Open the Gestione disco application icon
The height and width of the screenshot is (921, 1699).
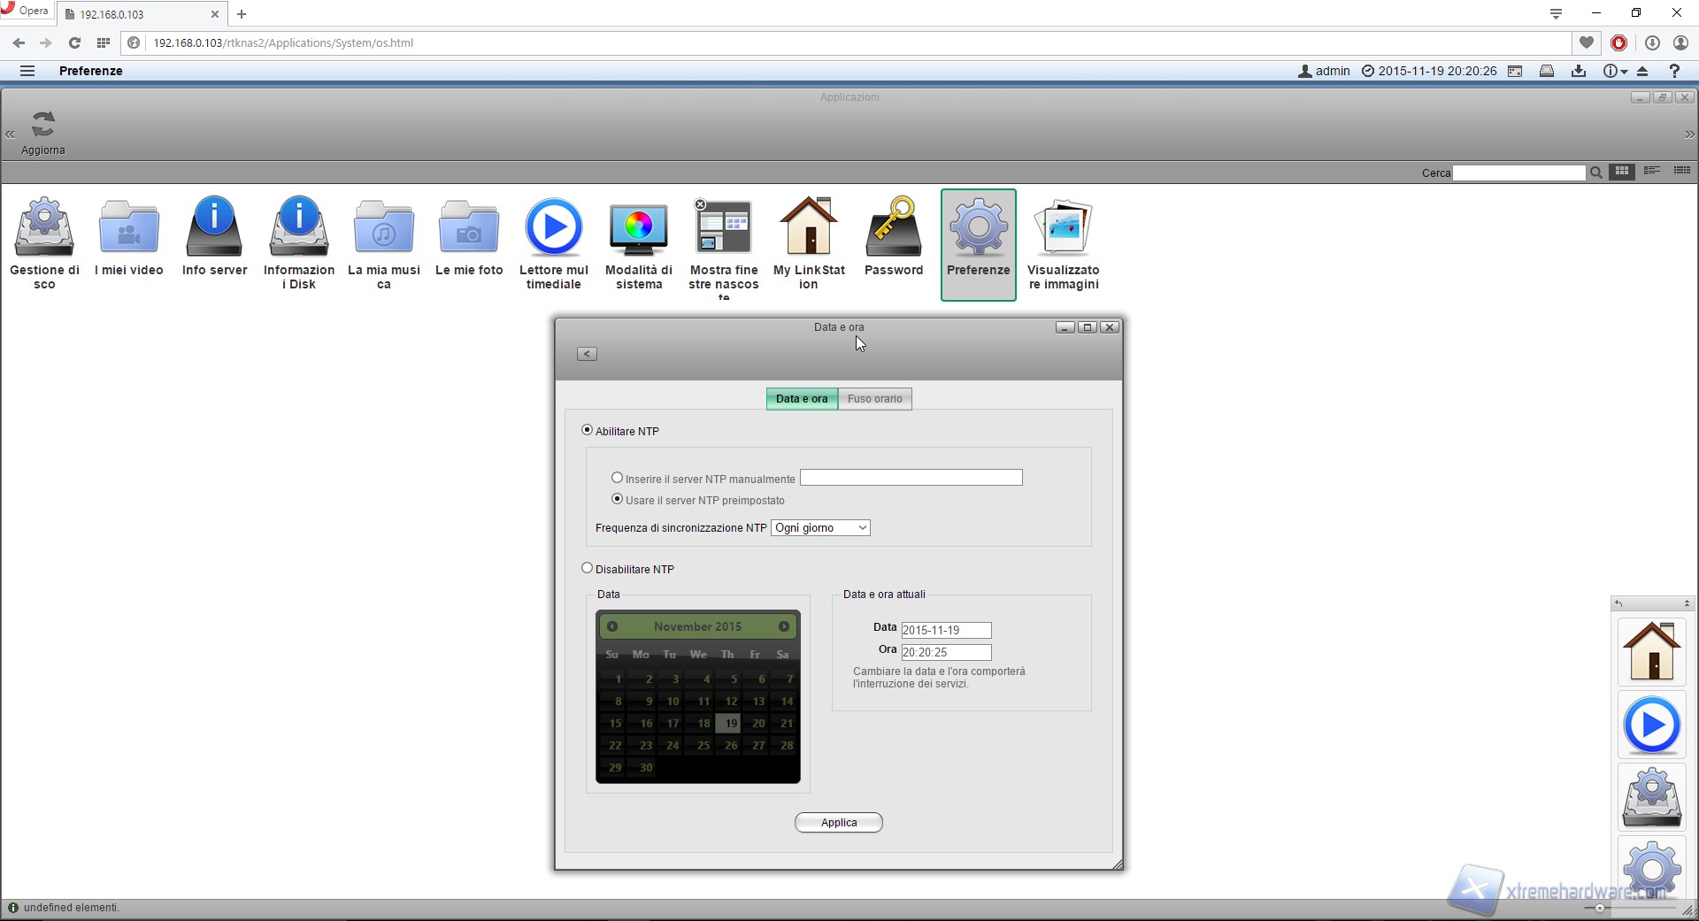44,228
